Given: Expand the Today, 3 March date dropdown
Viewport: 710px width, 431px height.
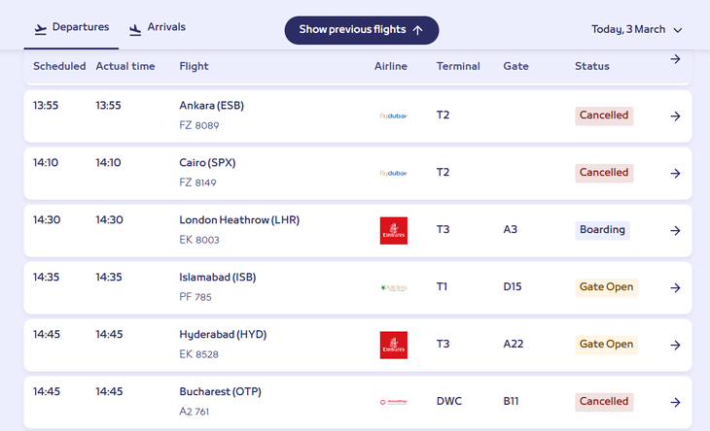Looking at the screenshot, I should [x=637, y=30].
